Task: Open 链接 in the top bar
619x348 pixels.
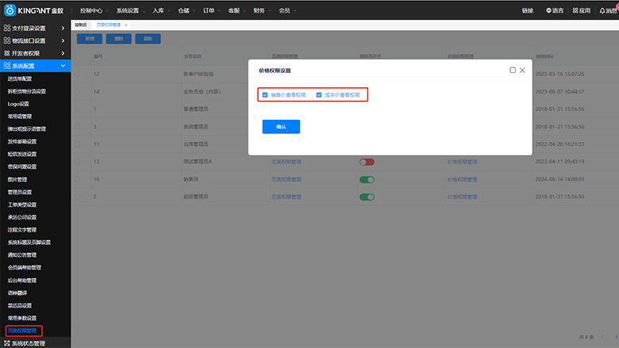Action: [528, 10]
